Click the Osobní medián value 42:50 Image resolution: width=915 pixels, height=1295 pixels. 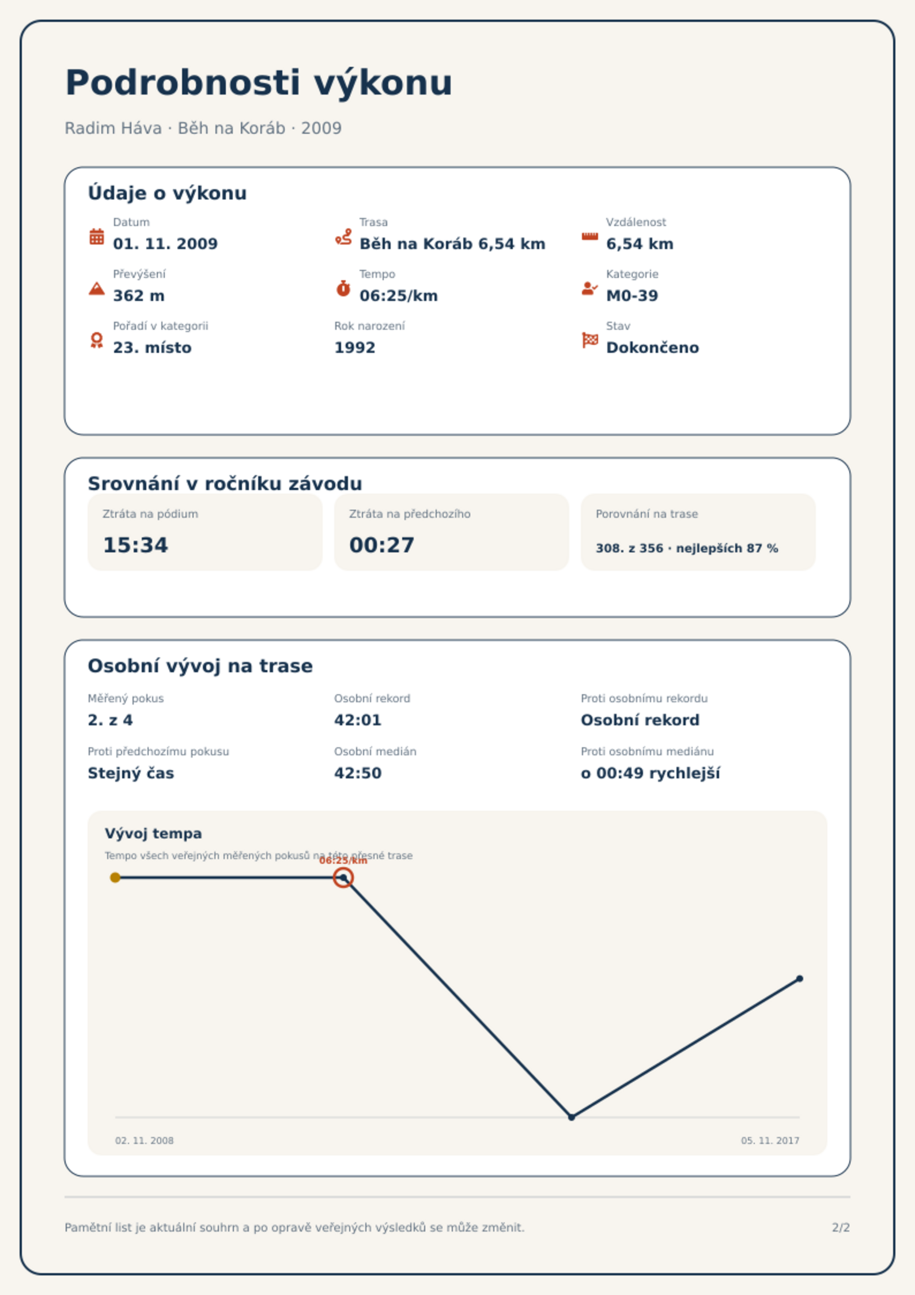[x=358, y=773]
